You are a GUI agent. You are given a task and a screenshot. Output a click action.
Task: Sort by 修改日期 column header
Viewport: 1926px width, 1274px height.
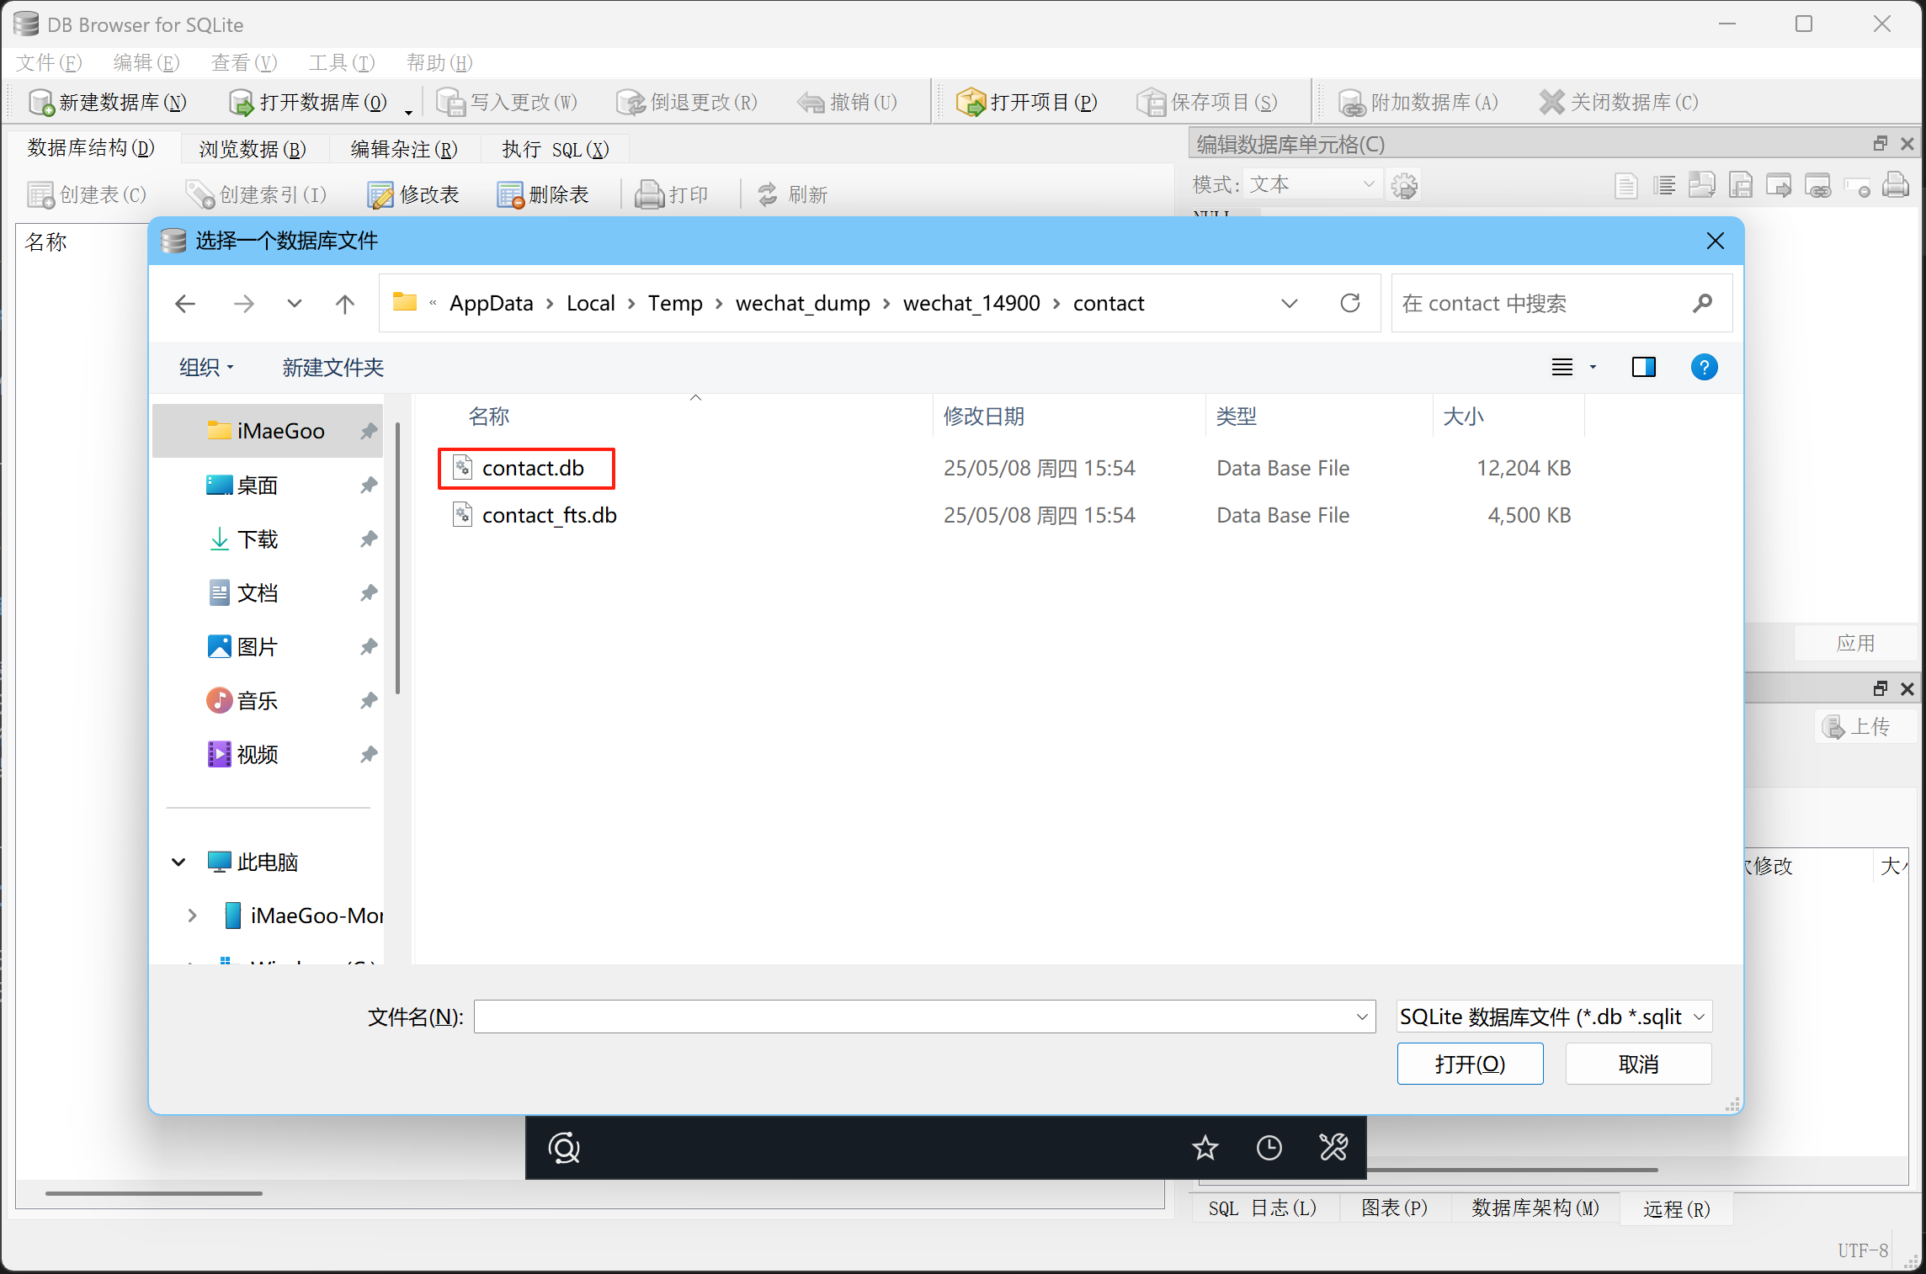pos(983,416)
